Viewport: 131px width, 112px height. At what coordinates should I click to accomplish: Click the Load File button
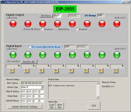tap(52, 106)
